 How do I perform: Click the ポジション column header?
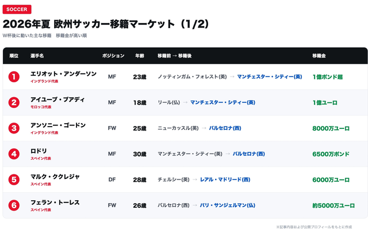coord(113,56)
